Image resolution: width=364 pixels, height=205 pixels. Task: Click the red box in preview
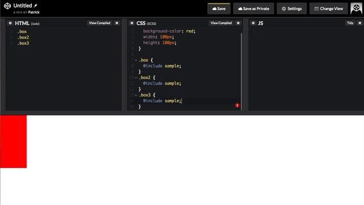pyautogui.click(x=13, y=141)
